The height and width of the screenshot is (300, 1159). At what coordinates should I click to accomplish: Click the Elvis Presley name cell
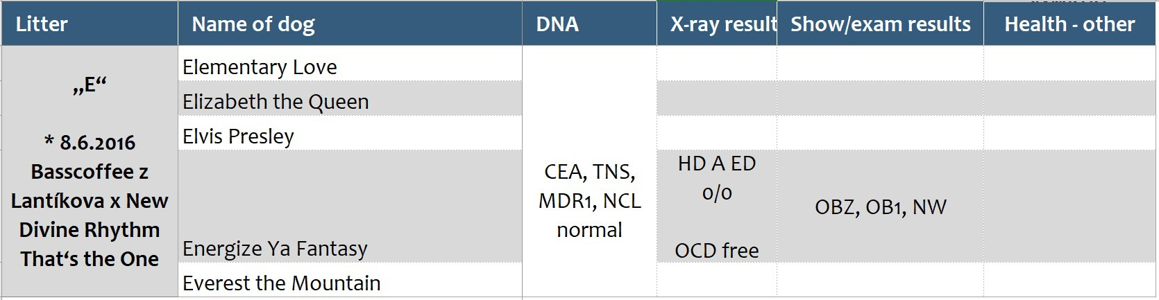pyautogui.click(x=350, y=136)
